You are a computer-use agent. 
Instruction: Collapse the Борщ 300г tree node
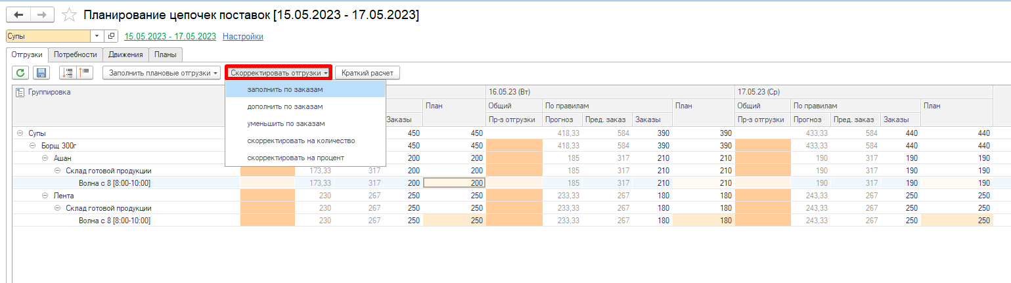pos(33,145)
